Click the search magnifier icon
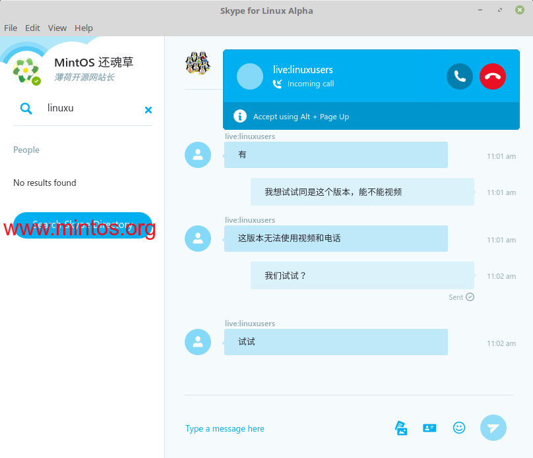The height and width of the screenshot is (458, 533). tap(26, 108)
